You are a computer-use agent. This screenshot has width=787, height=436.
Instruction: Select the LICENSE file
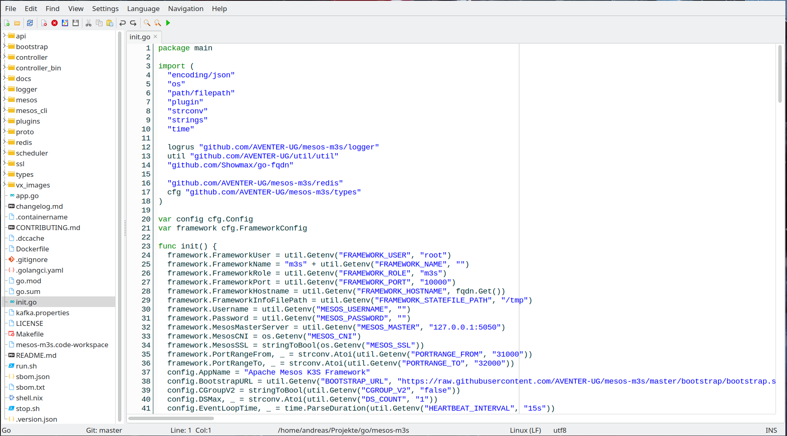pyautogui.click(x=30, y=323)
